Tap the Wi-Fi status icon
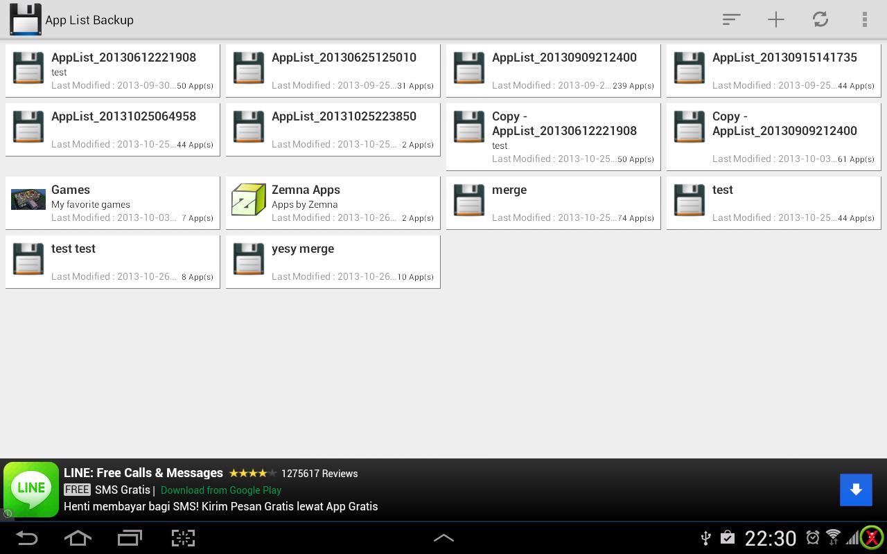This screenshot has height=554, width=887. tap(834, 537)
